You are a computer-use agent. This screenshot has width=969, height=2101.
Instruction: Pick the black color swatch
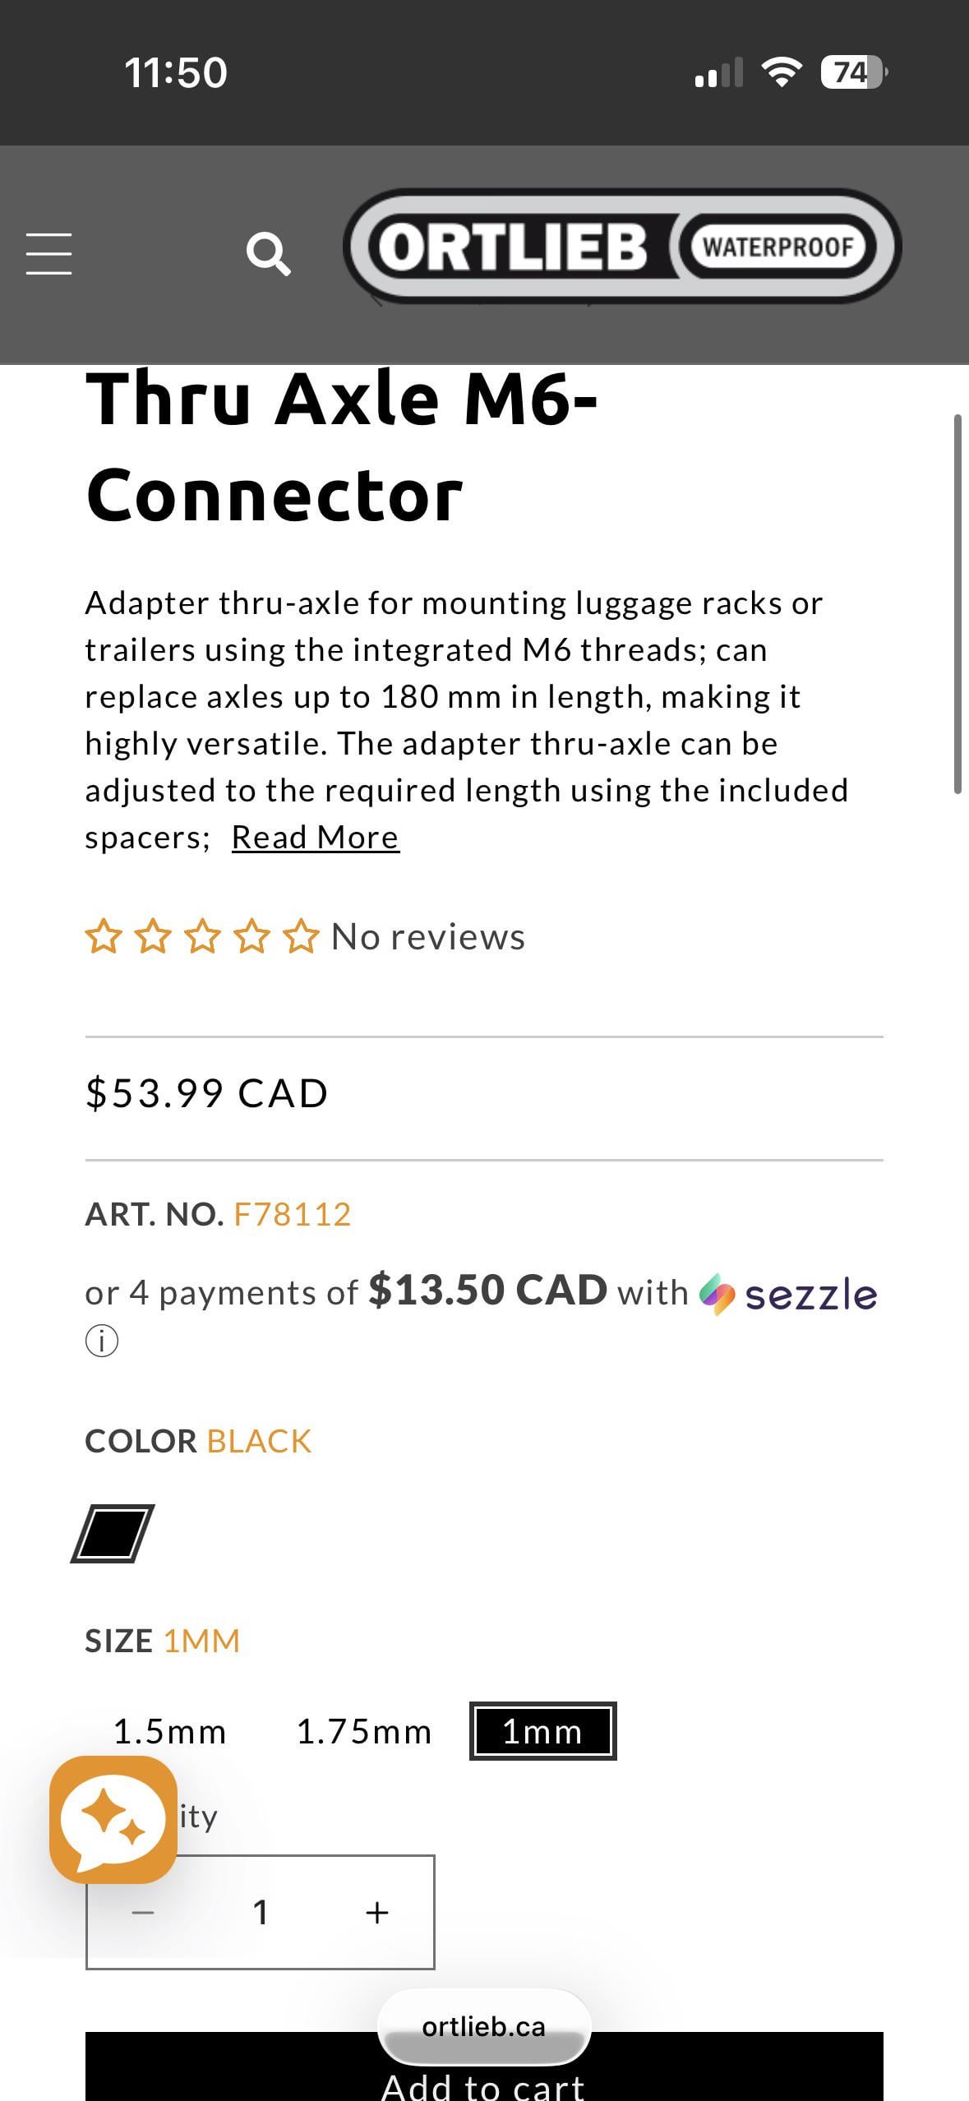pos(113,1534)
